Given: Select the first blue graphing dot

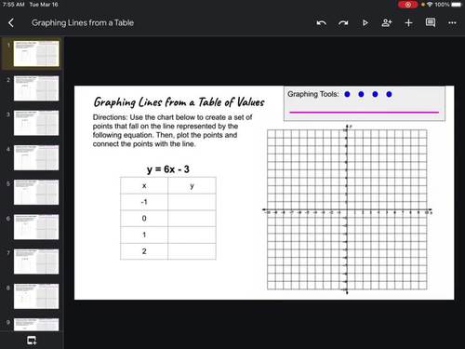Looking at the screenshot, I should coord(347,94).
